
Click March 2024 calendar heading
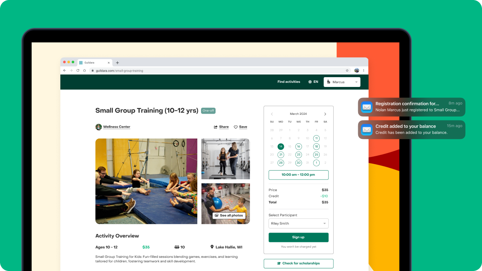pyautogui.click(x=298, y=114)
